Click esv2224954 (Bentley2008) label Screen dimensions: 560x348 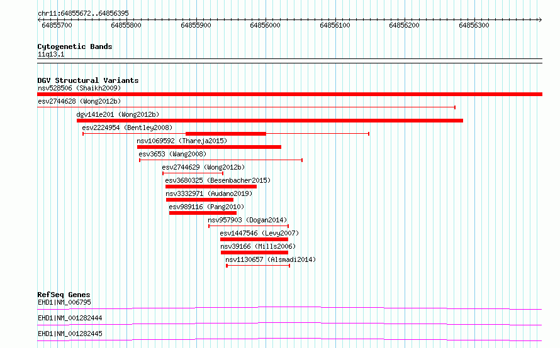click(x=127, y=128)
